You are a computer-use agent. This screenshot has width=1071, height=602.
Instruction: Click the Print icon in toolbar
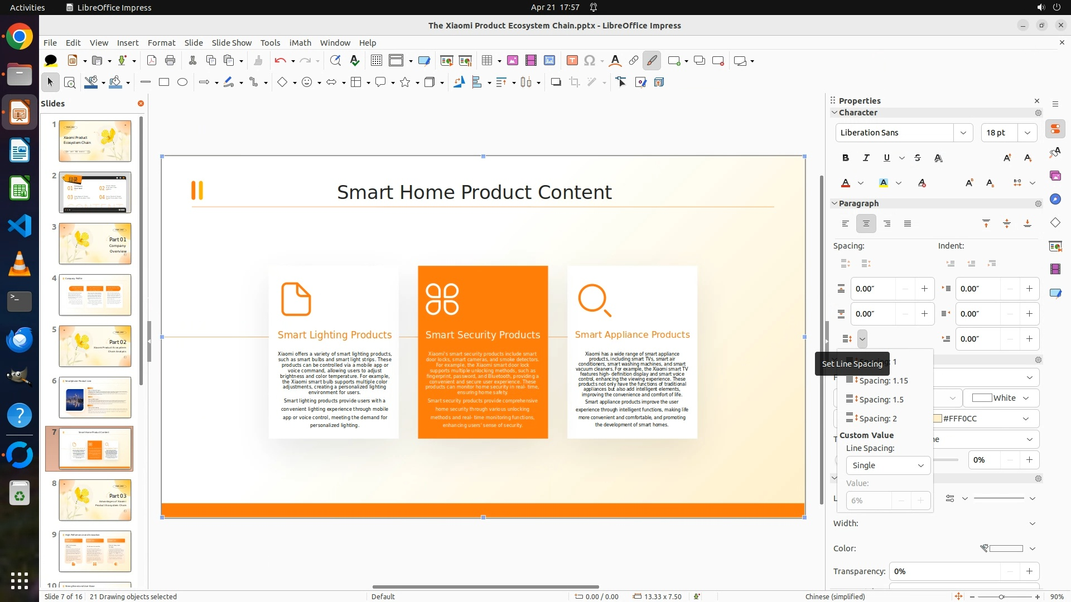[170, 61]
